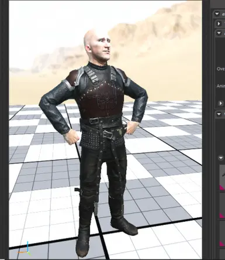This screenshot has width=225, height=260.
Task: Select the third thumbnail with a pink corner
Action: pos(222,234)
